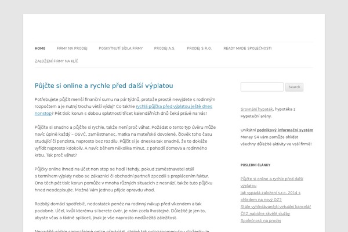The height and width of the screenshot is (232, 348).
Task: Click paragraph starting Půjčky online ihned na účet
Action: 124,179
